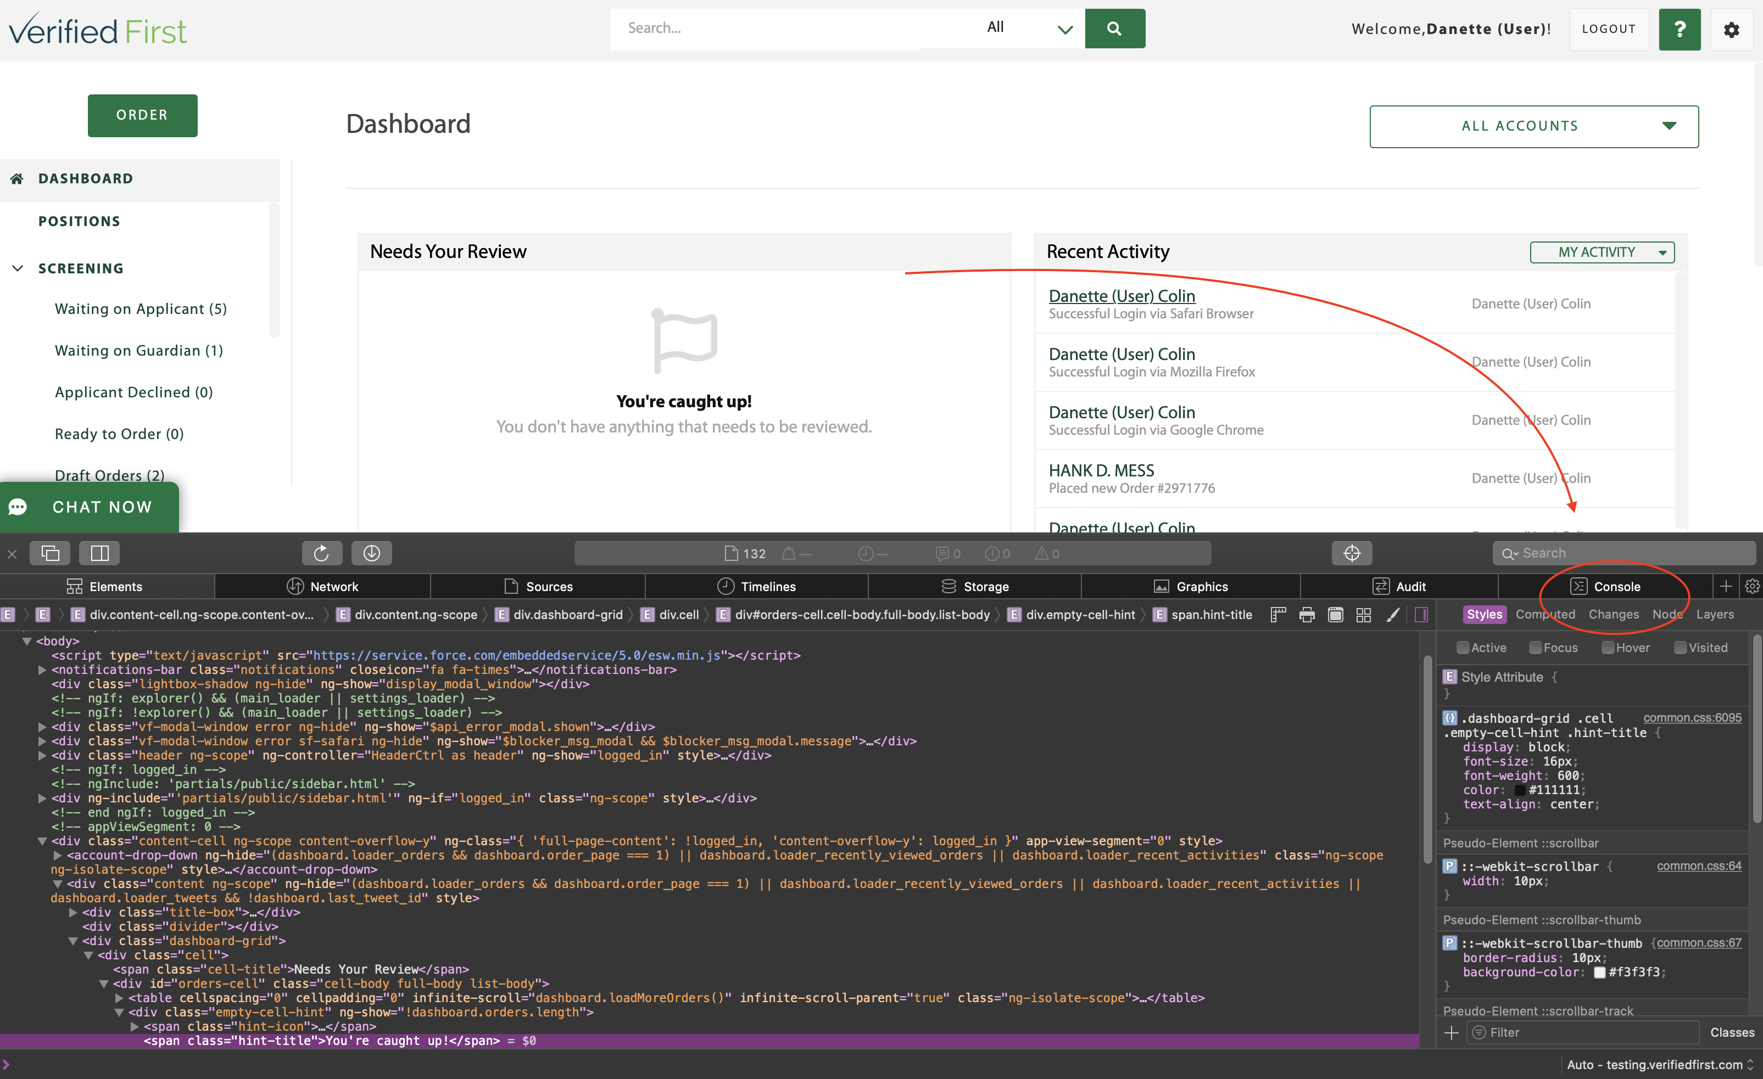Click the #111111 color swatch

tap(1520, 790)
